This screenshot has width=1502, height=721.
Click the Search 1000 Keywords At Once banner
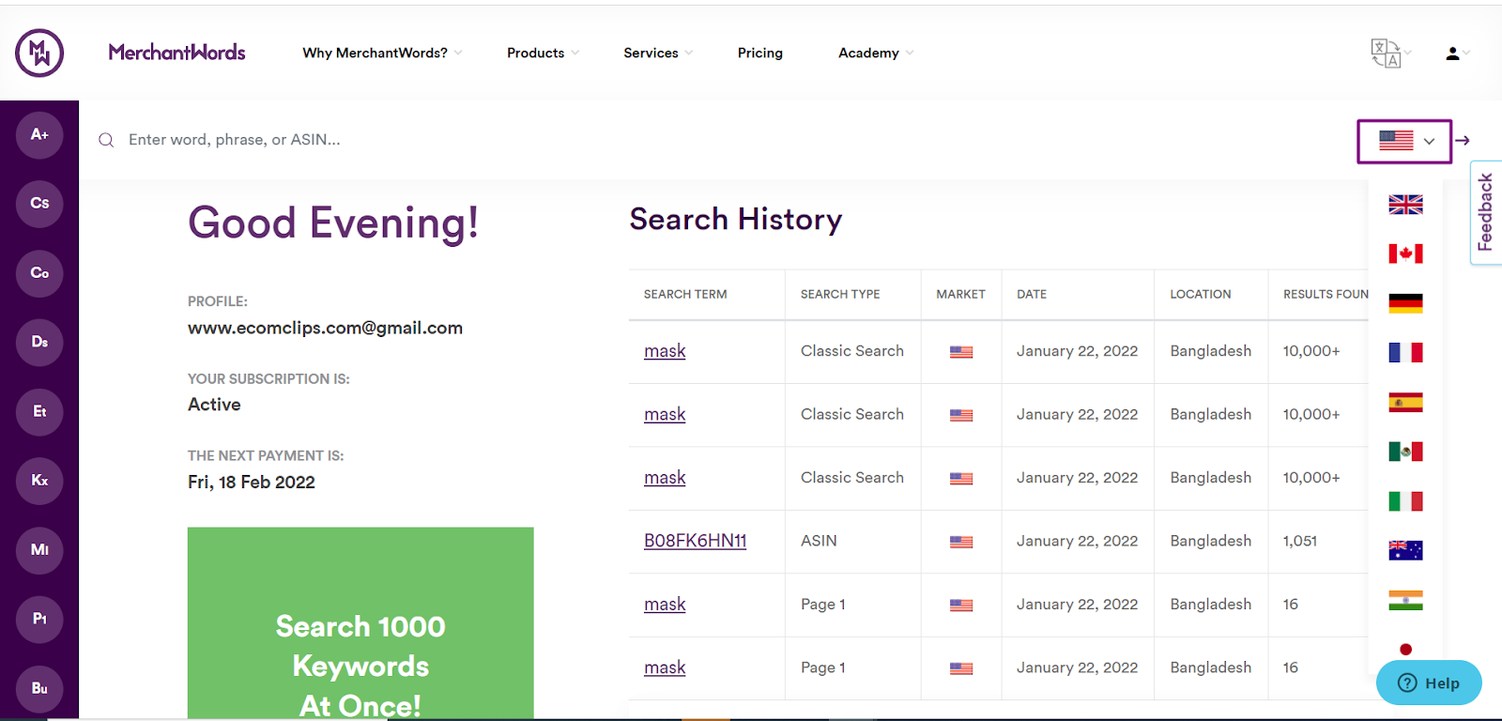click(360, 623)
